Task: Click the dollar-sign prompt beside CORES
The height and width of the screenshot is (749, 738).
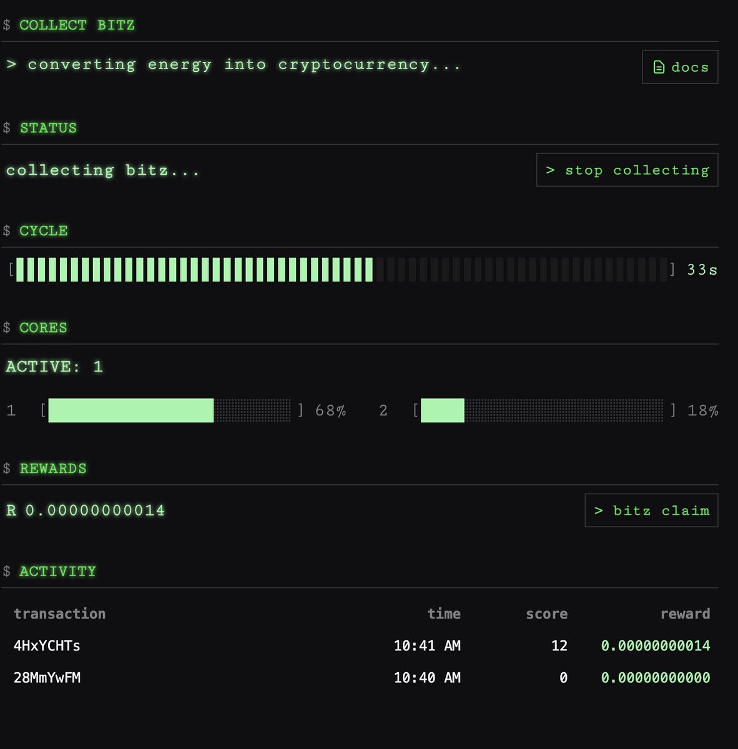Action: click(x=6, y=327)
